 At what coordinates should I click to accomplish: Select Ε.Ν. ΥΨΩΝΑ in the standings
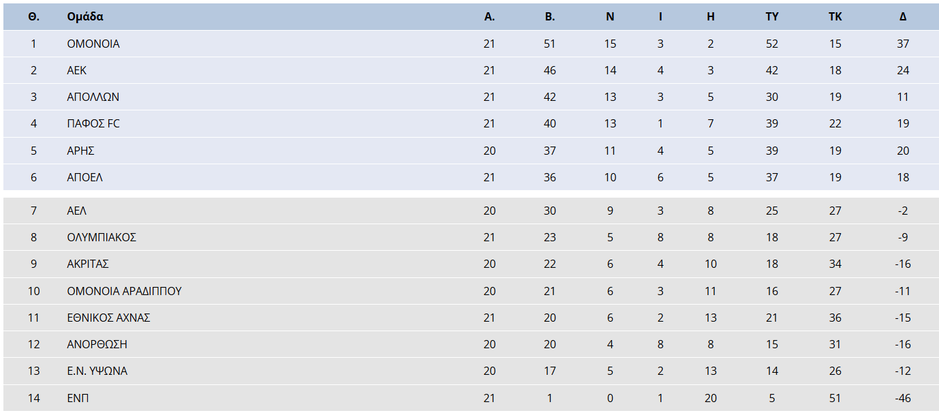coord(97,371)
